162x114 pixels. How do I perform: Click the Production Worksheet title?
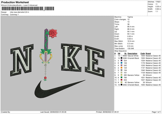[15, 2]
